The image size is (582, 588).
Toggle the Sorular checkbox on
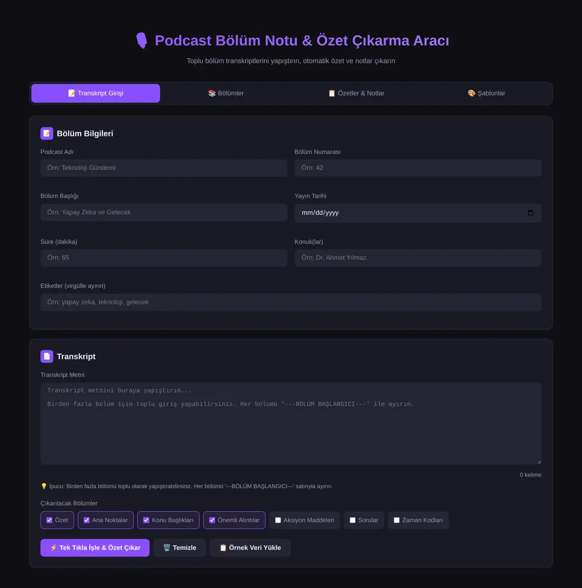pyautogui.click(x=353, y=520)
